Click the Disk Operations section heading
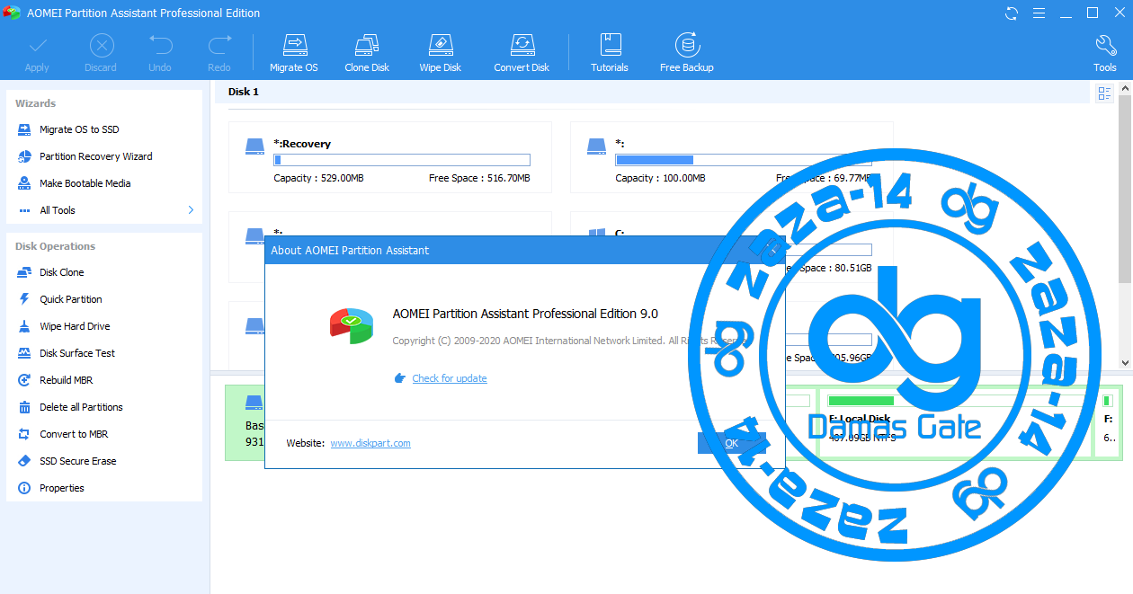 pos(55,246)
